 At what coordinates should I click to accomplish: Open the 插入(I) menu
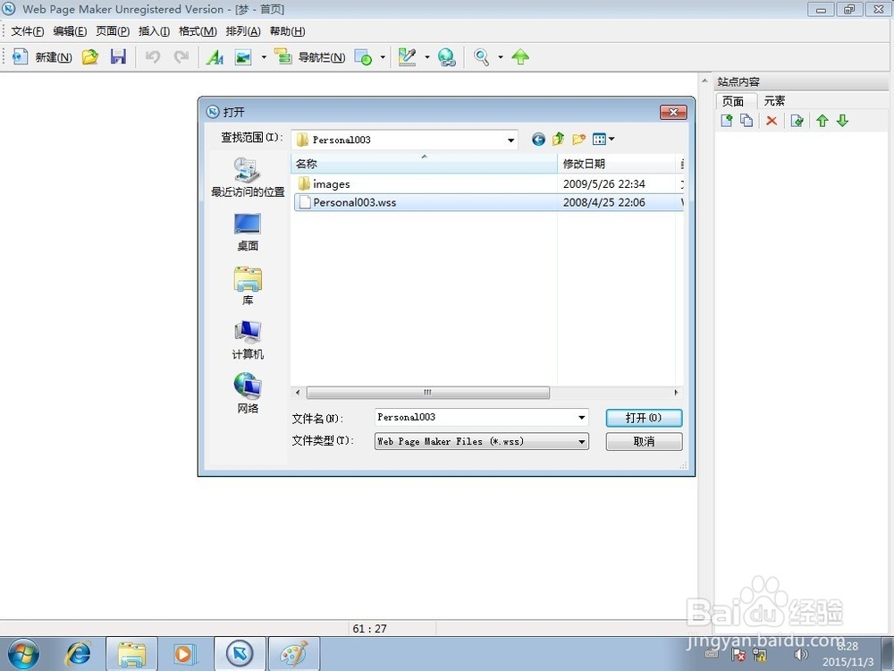(154, 30)
